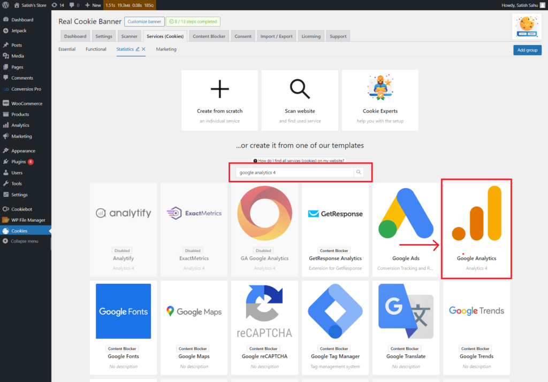Viewport: 548px width, 382px height.
Task: Select the Marketing service group
Action: coord(166,49)
